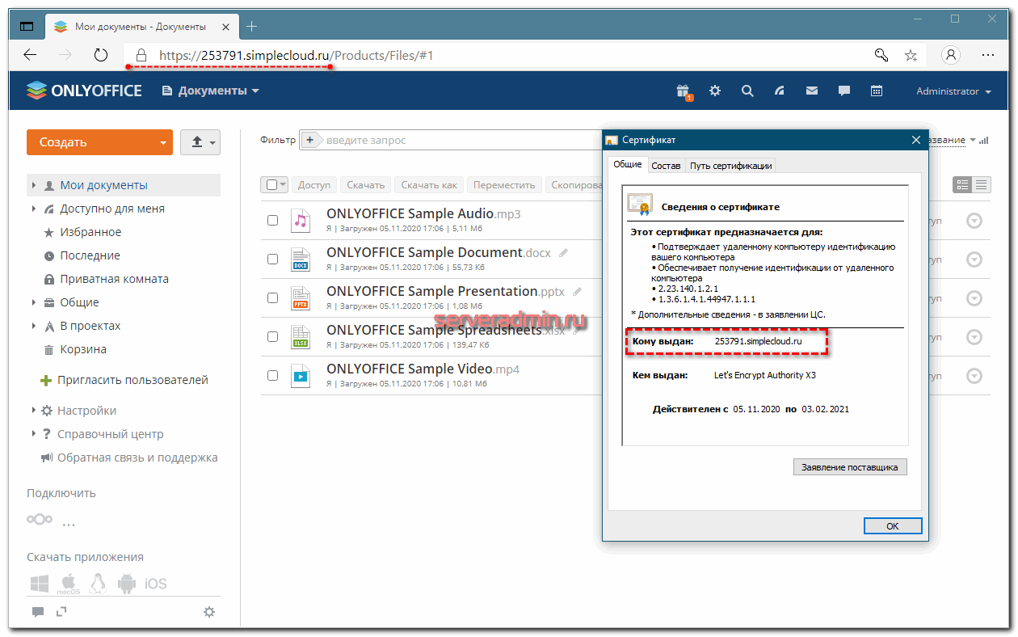Open the Создать dropdown arrow

click(163, 143)
